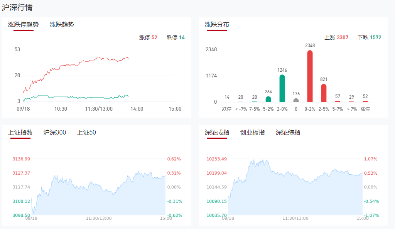This screenshot has height=229, width=395.
Task: Click the 沪深行情 page heading
Action: click(x=17, y=7)
